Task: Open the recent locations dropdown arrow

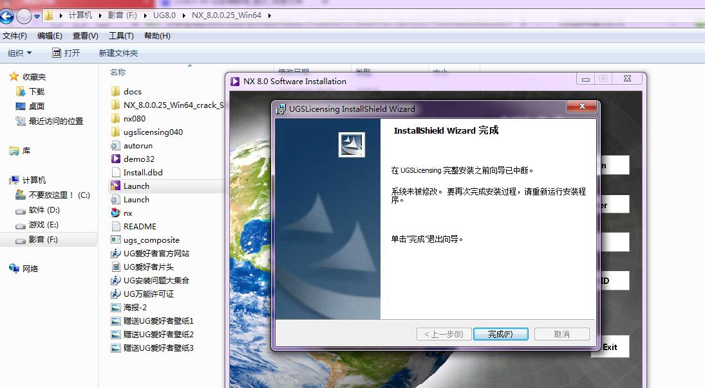Action: click(37, 17)
